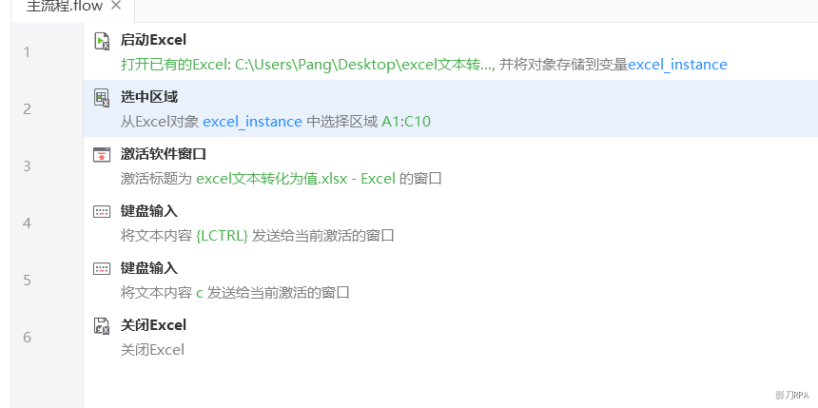Click excel_instance variable in 选中区域 step
The height and width of the screenshot is (408, 818).
[x=252, y=122]
